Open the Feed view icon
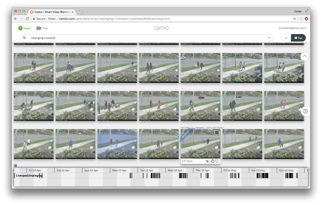 coord(21,28)
